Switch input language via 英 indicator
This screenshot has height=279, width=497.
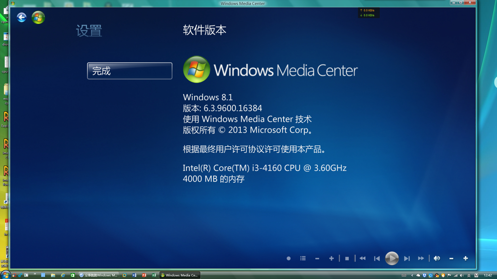tap(469, 275)
